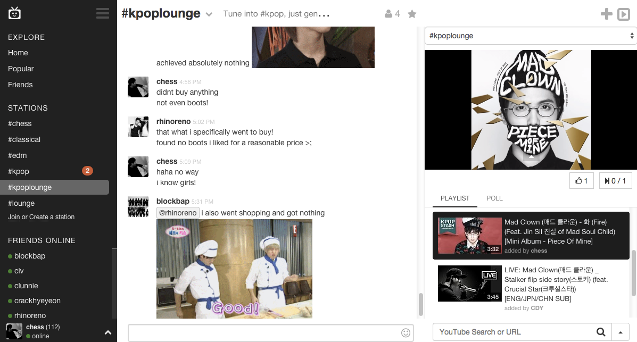Expand the search options arrow button
637x342 pixels.
(x=621, y=332)
